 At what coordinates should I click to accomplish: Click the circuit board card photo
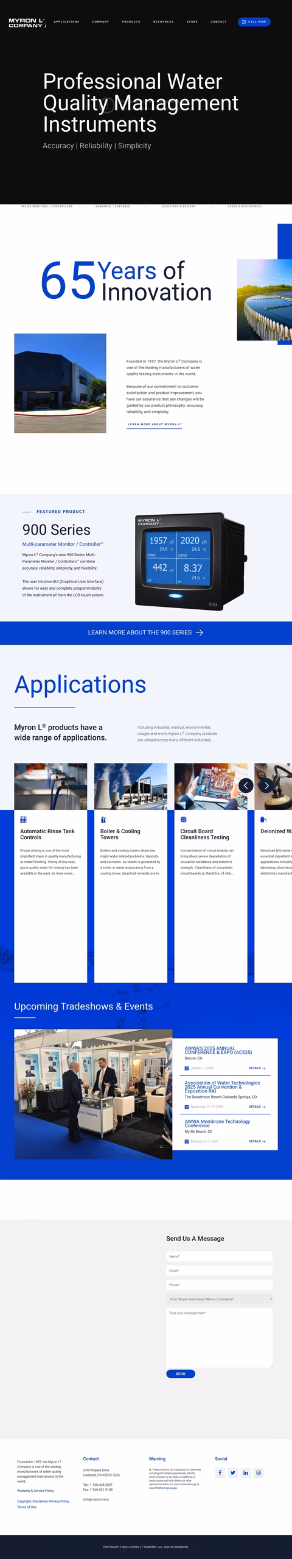[x=210, y=787]
